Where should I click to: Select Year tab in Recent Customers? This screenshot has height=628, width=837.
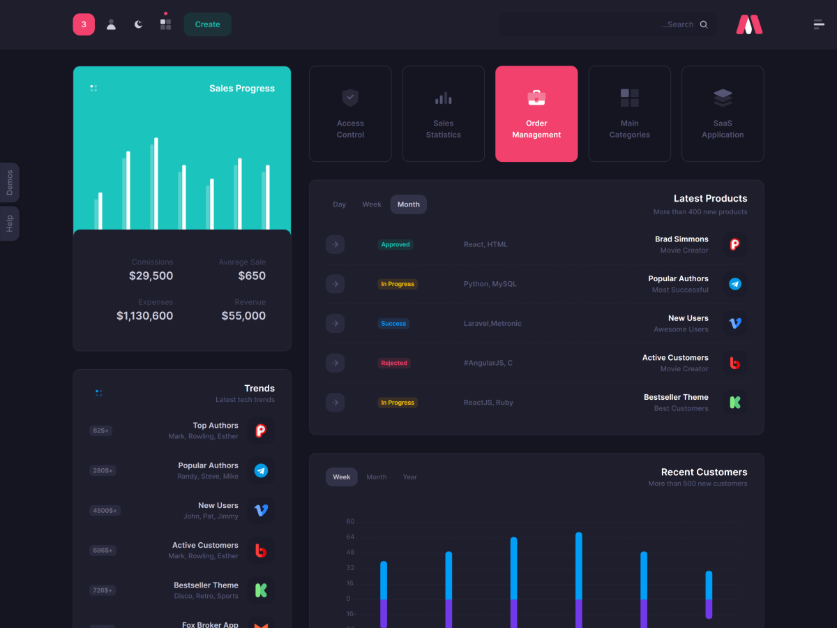click(409, 477)
